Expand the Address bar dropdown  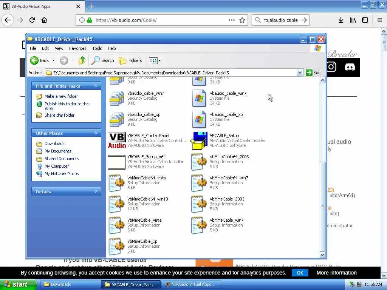coord(300,72)
